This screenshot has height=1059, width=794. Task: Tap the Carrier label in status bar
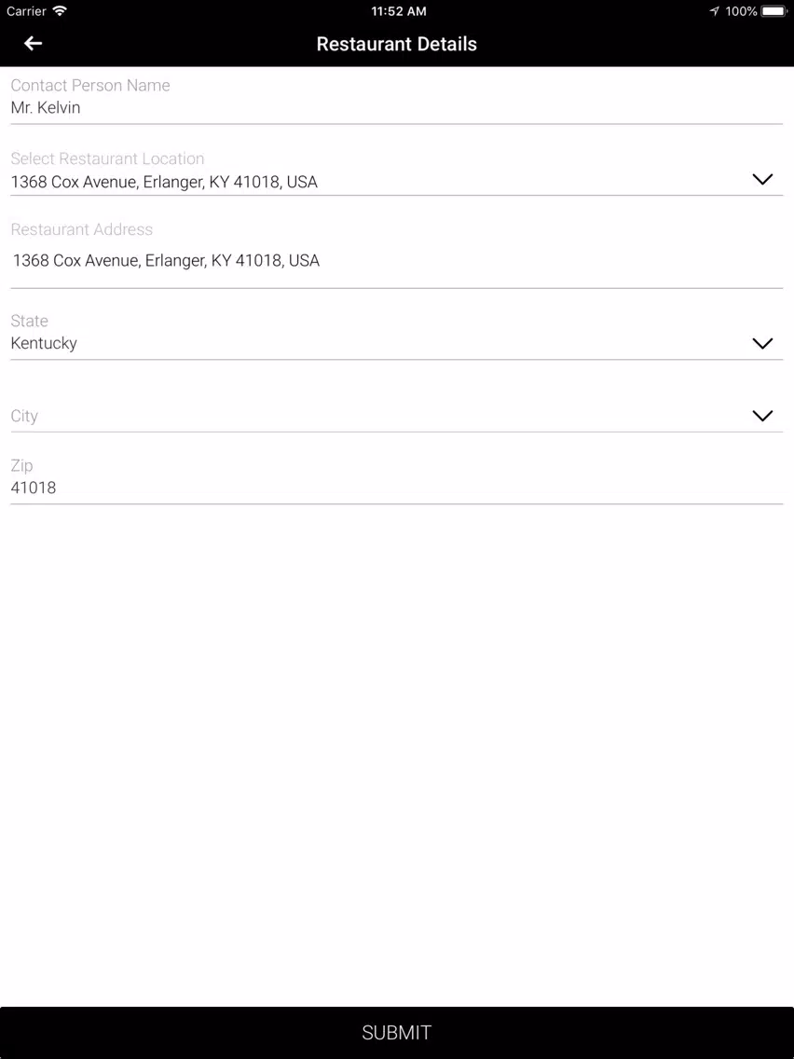pyautogui.click(x=26, y=11)
